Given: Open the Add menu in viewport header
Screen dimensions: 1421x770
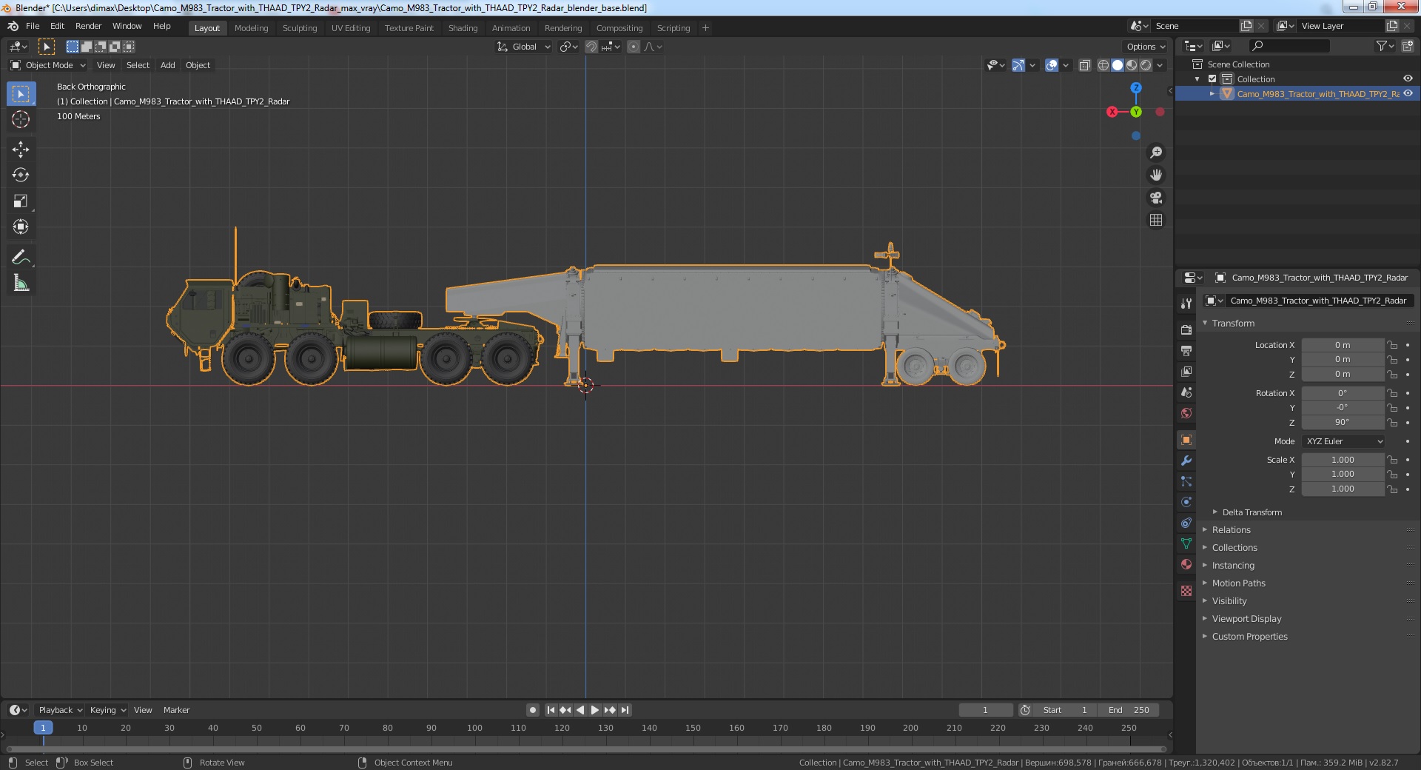Looking at the screenshot, I should point(168,65).
